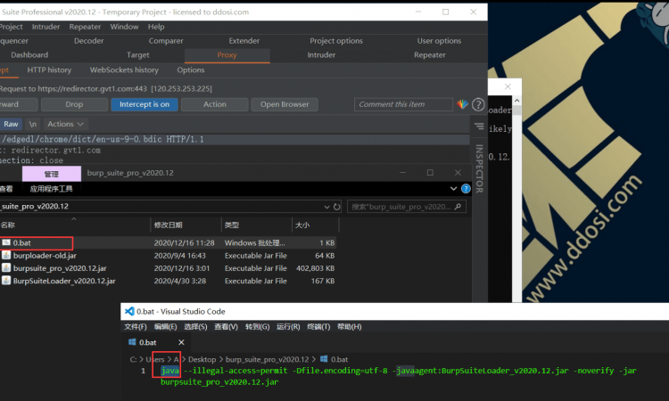Open VS Code 查看(V) menu
Viewport: 669px width, 401px height.
tap(227, 327)
